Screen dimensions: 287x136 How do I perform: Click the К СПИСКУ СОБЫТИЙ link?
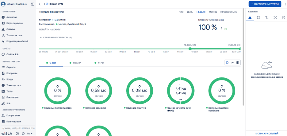click(267, 133)
